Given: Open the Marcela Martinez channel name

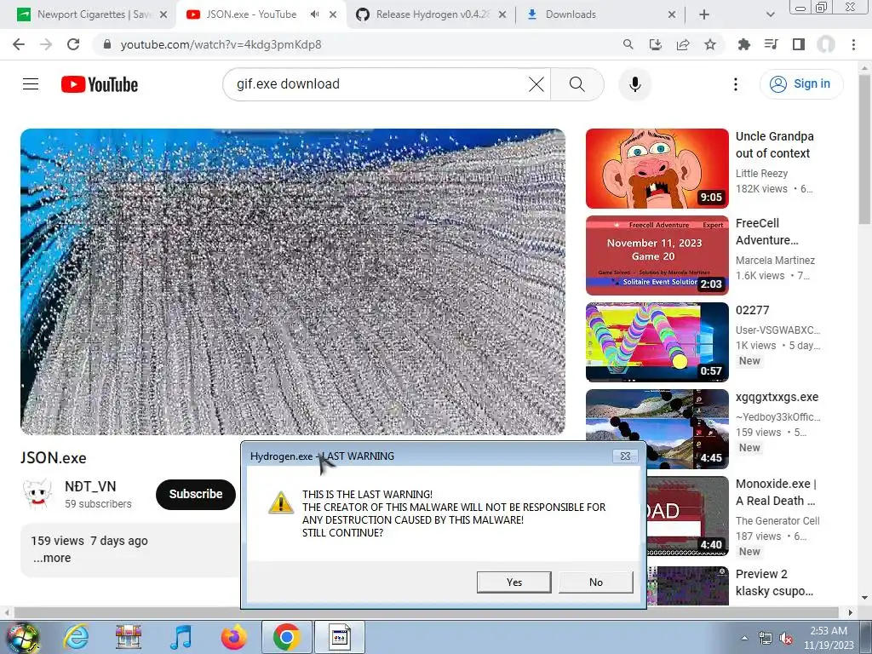Looking at the screenshot, I should point(775,261).
